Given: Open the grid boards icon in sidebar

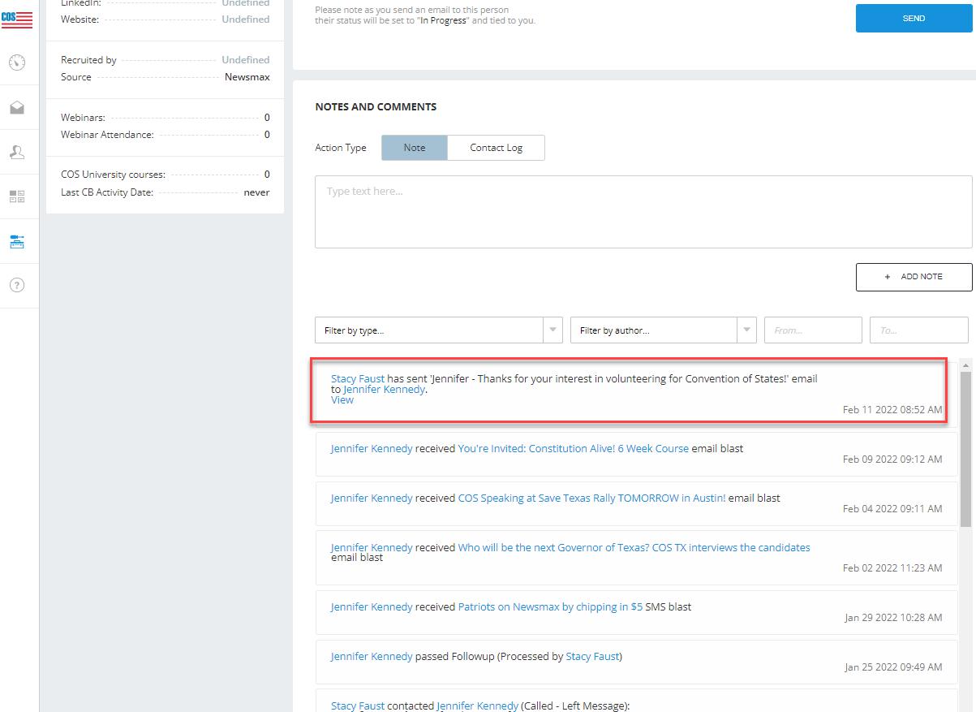Looking at the screenshot, I should pyautogui.click(x=17, y=196).
